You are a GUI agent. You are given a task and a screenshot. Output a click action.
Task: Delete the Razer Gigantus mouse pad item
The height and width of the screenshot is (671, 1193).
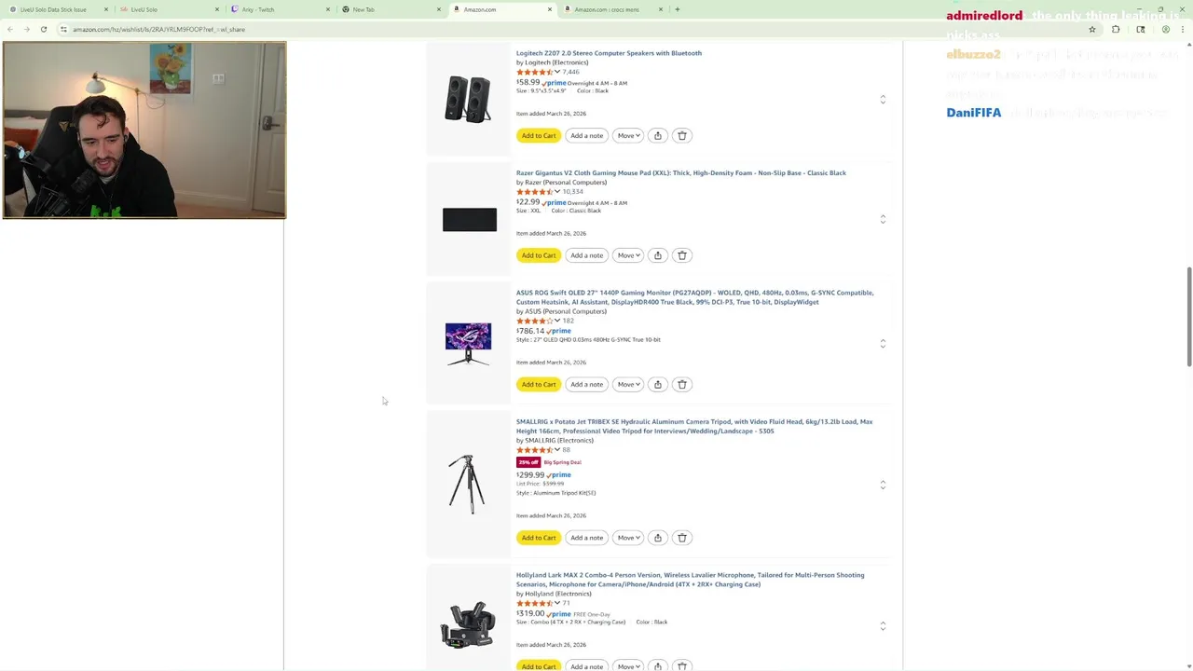682,255
